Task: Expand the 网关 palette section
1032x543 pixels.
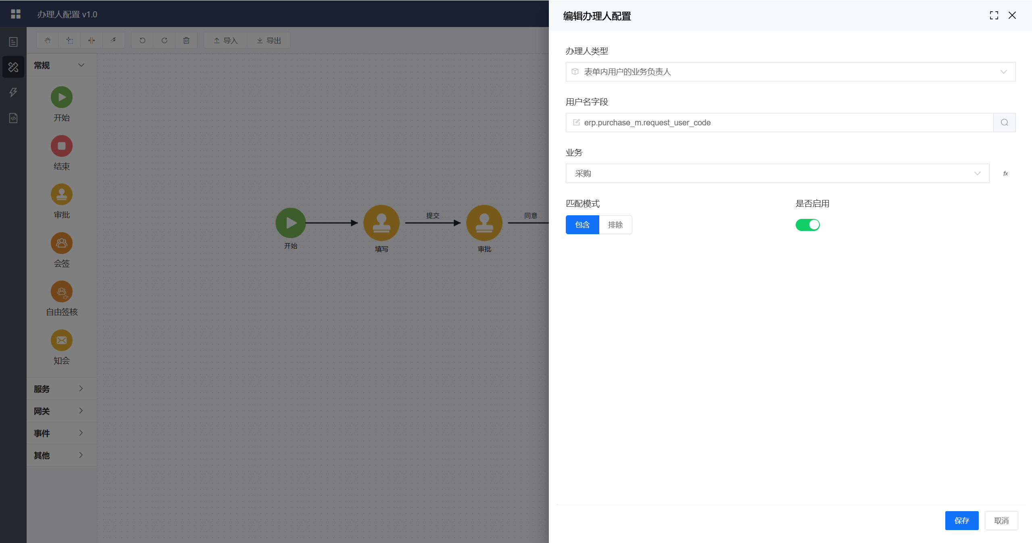Action: (59, 411)
